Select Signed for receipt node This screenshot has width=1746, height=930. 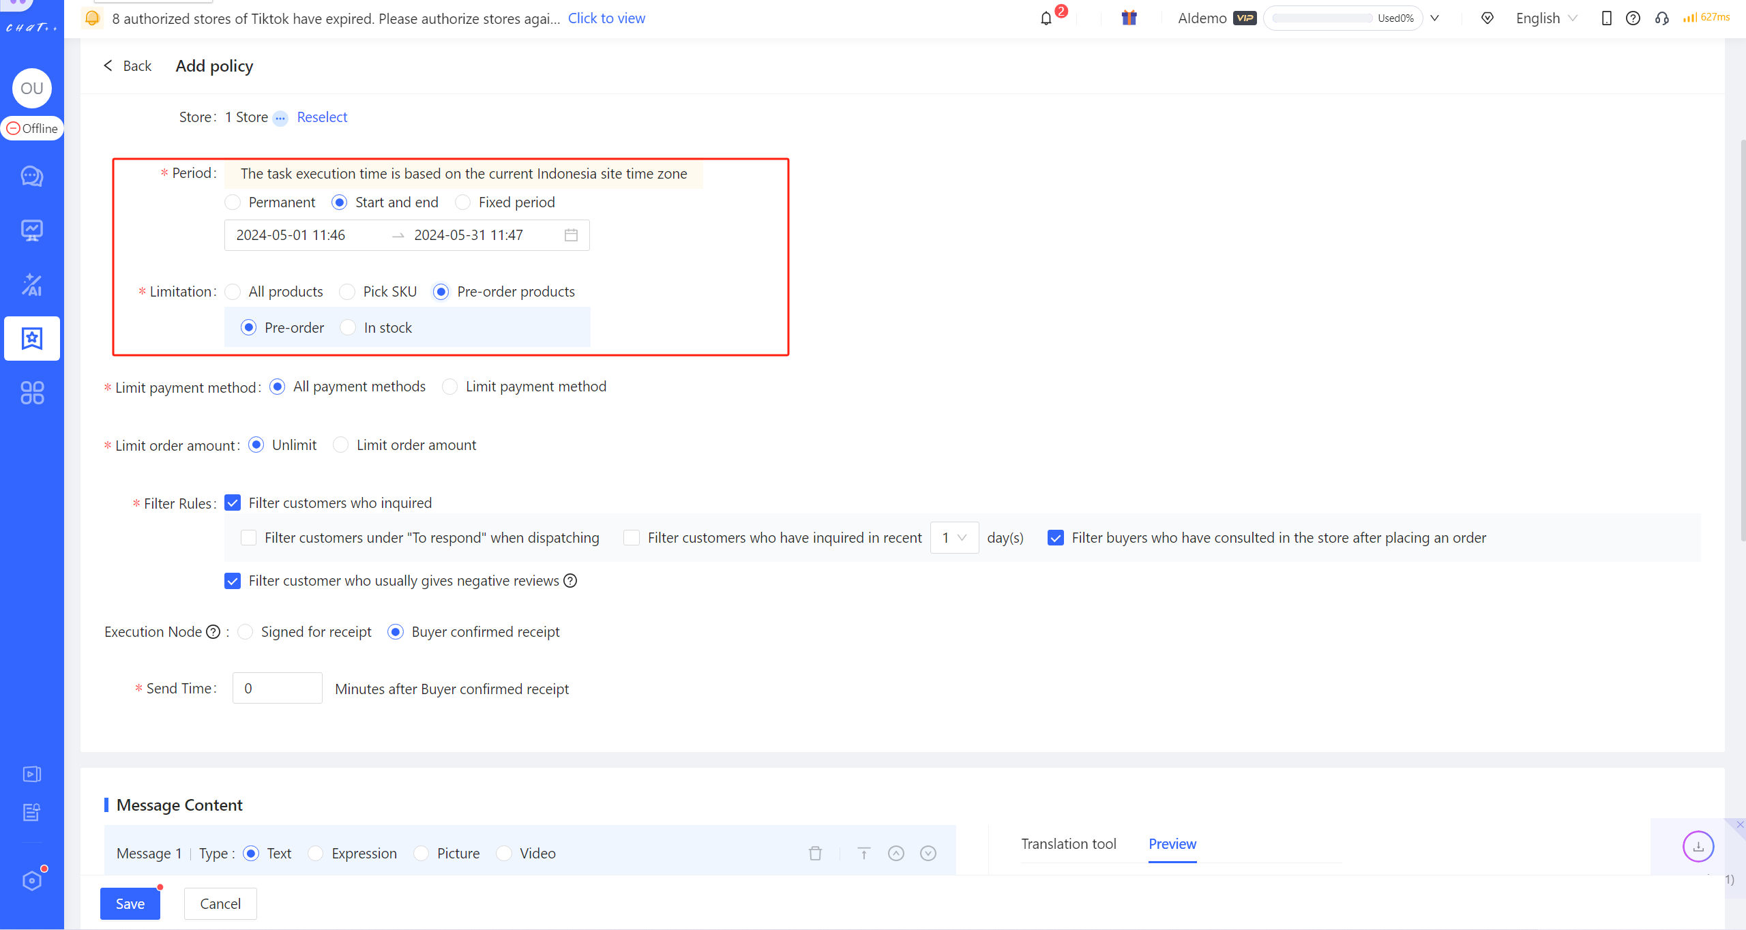(245, 632)
